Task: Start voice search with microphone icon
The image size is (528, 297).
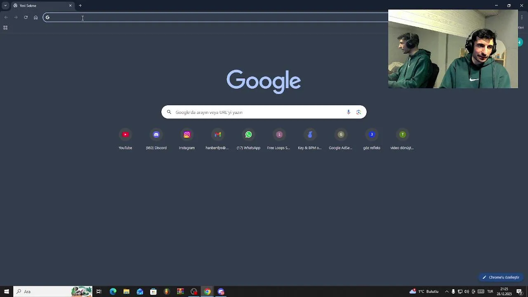Action: click(x=349, y=112)
